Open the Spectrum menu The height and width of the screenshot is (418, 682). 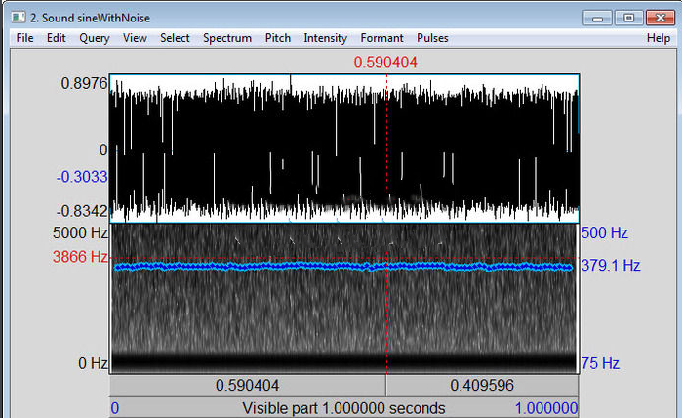point(227,38)
